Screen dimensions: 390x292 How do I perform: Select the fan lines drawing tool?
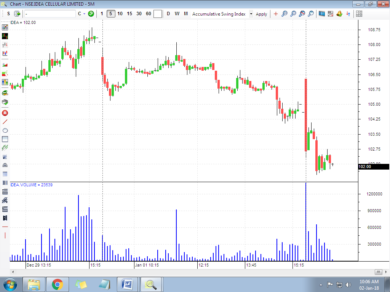5,157
